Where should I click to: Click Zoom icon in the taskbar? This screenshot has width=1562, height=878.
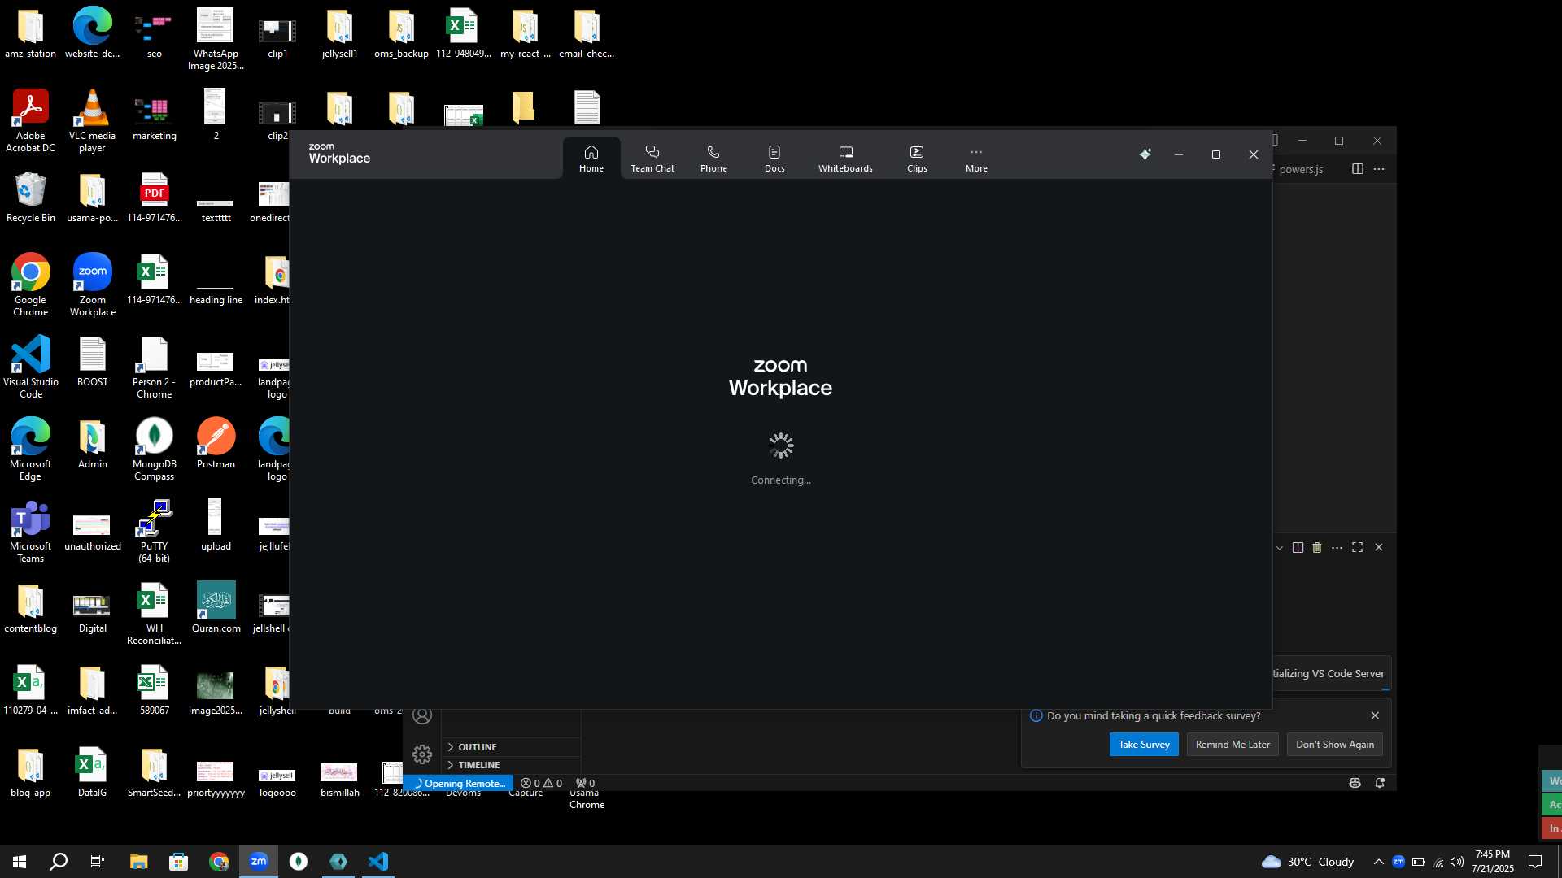259,862
